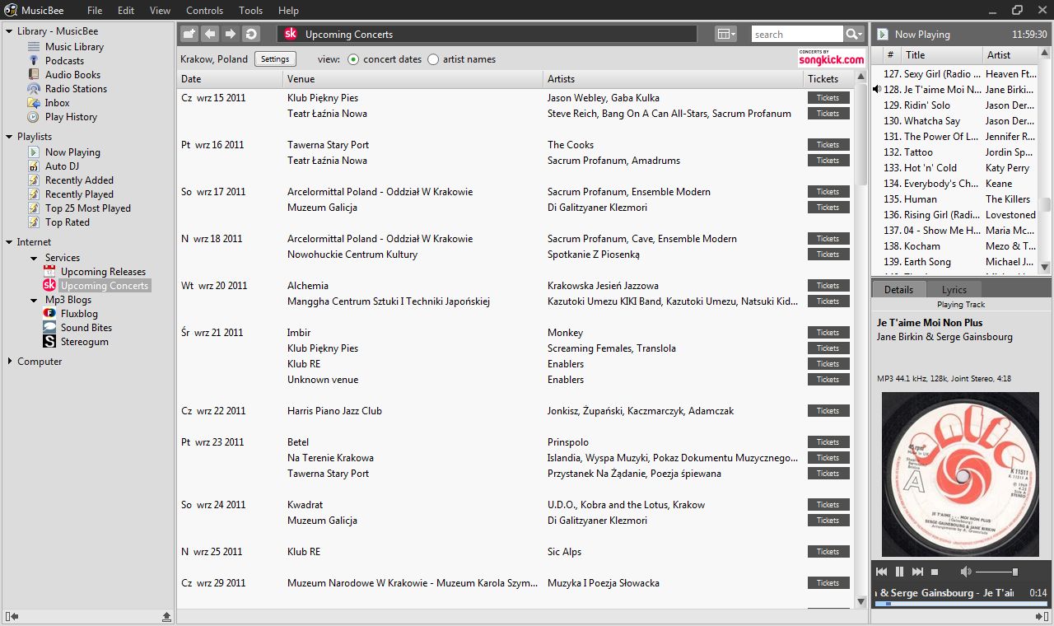Open the Recently Added playlist
The width and height of the screenshot is (1054, 626).
pyautogui.click(x=79, y=180)
